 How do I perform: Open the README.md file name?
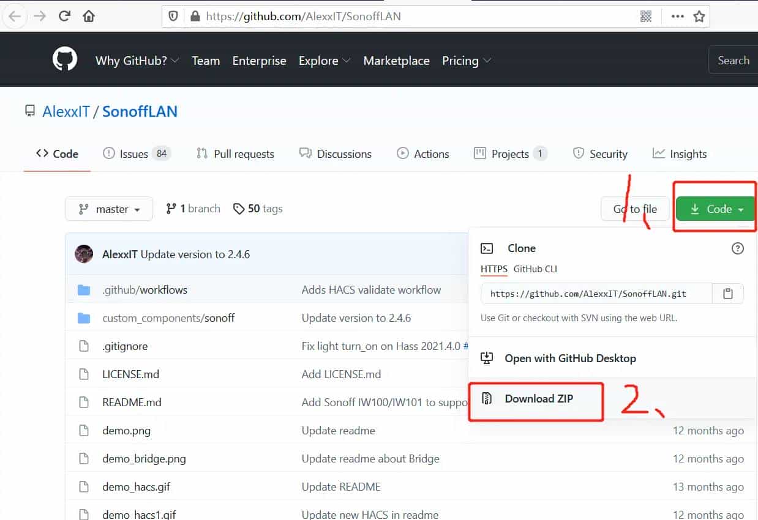[x=132, y=403]
